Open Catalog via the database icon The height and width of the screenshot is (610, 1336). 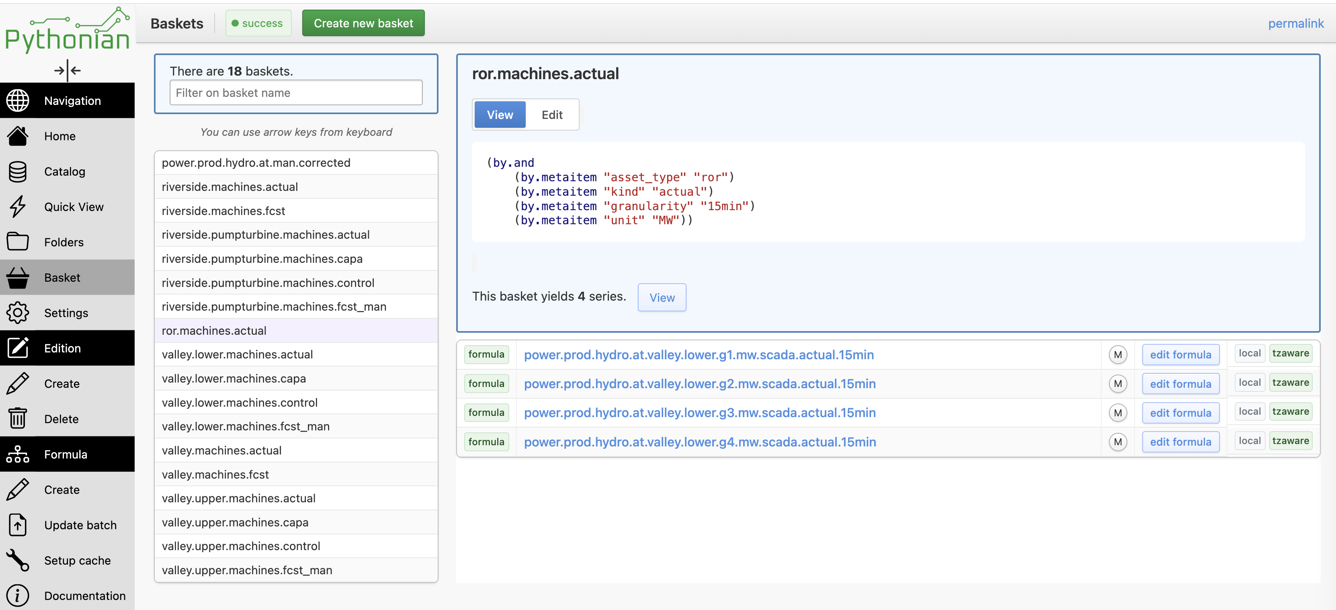click(18, 172)
